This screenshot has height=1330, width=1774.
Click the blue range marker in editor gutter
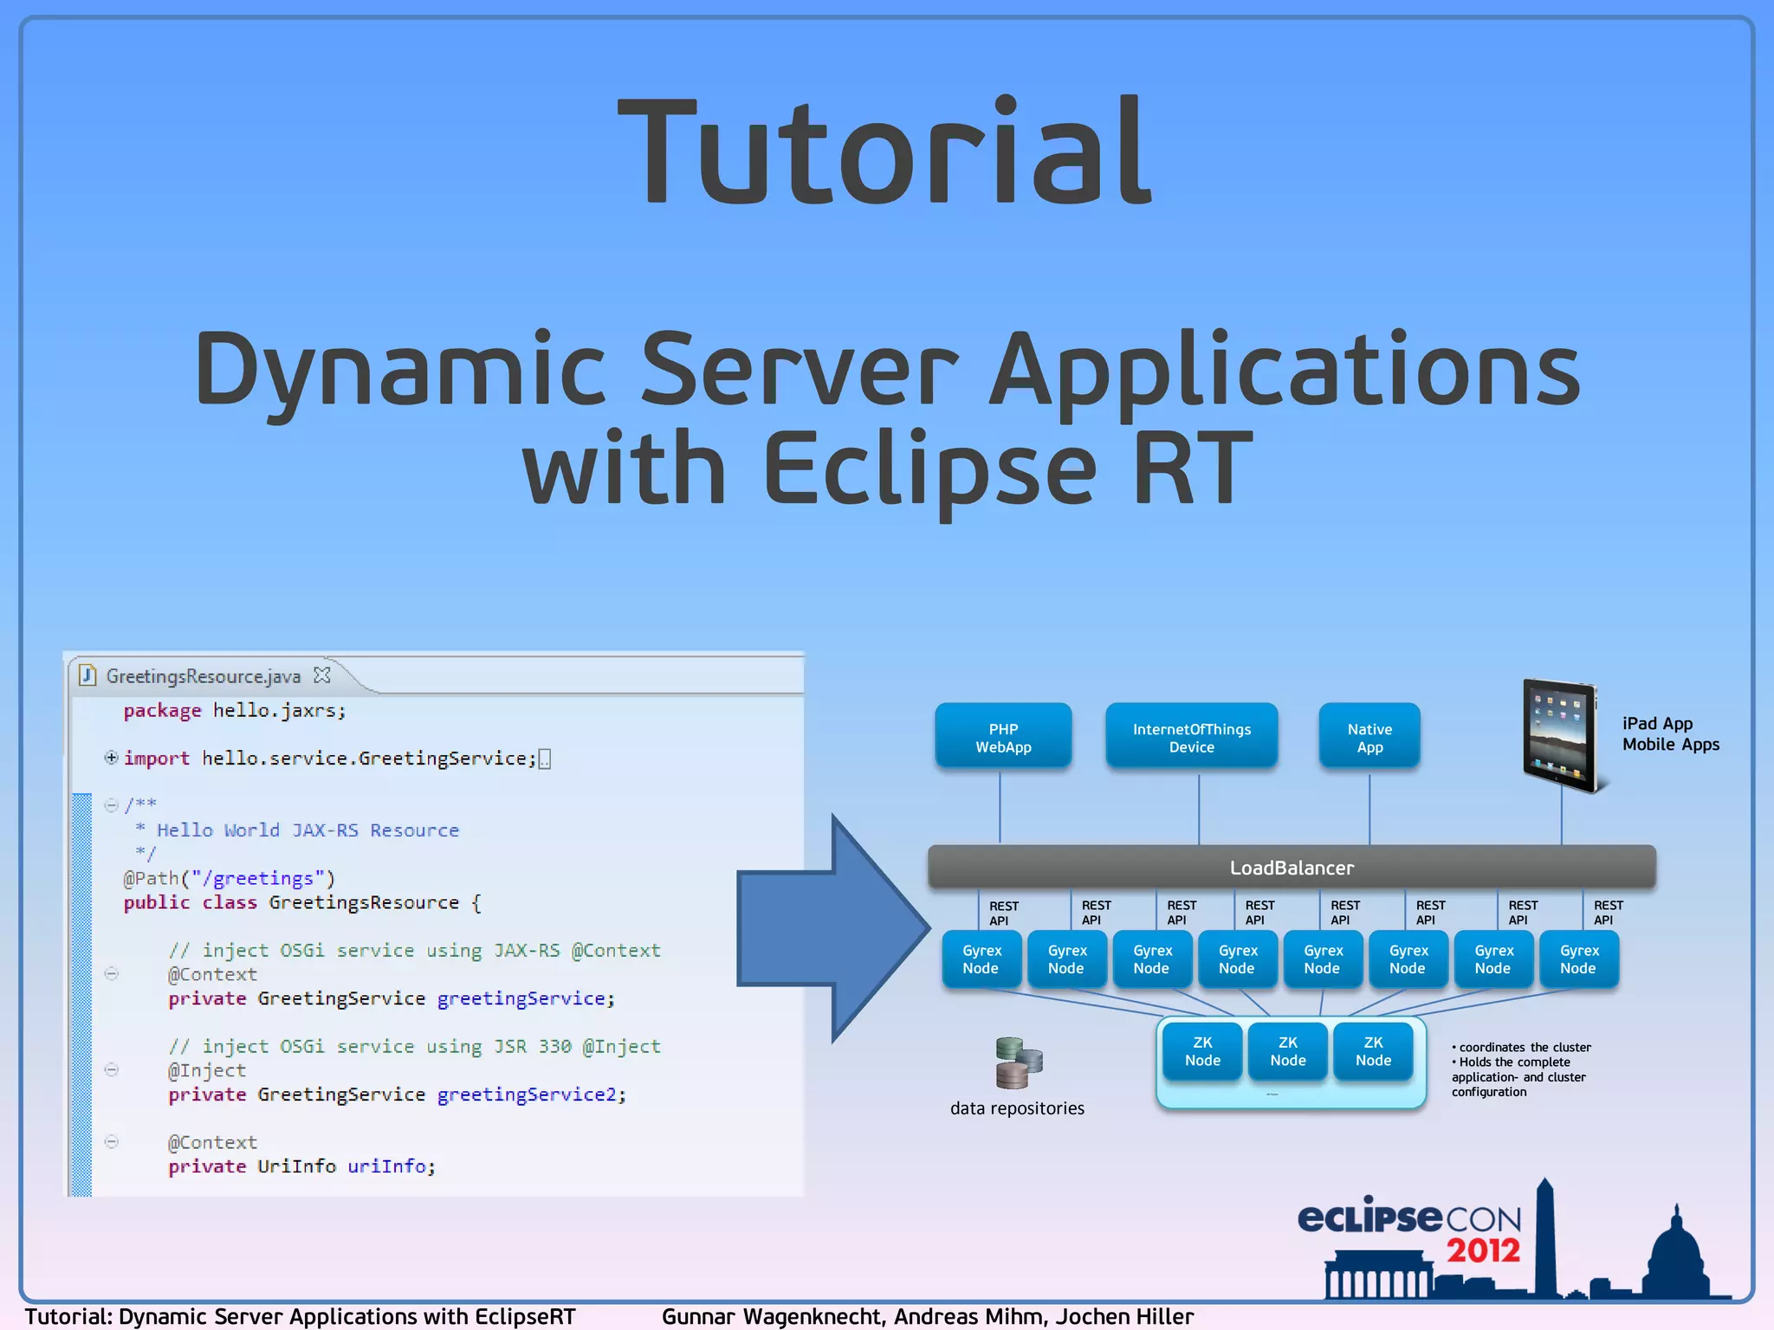pyautogui.click(x=82, y=996)
